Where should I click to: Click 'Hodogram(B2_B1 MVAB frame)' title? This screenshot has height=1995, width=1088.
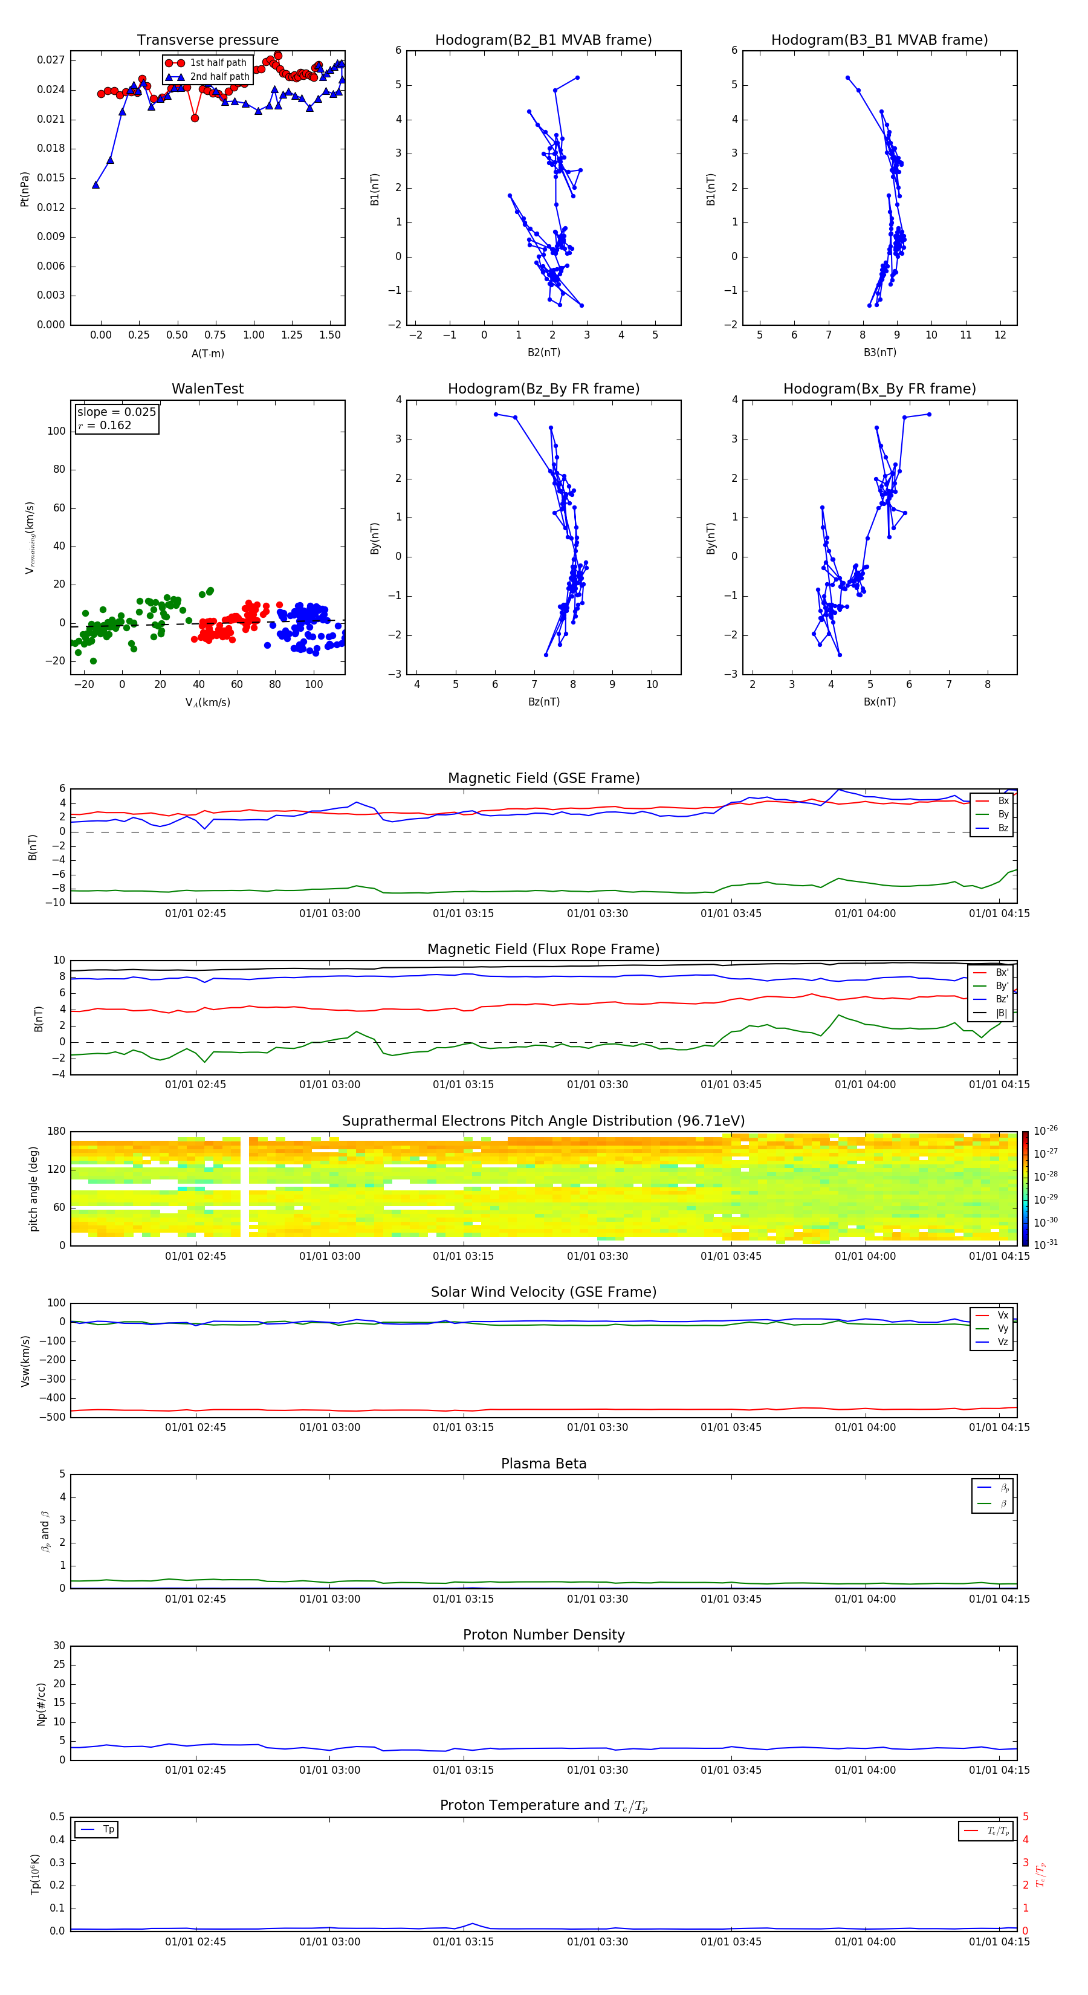pos(543,41)
